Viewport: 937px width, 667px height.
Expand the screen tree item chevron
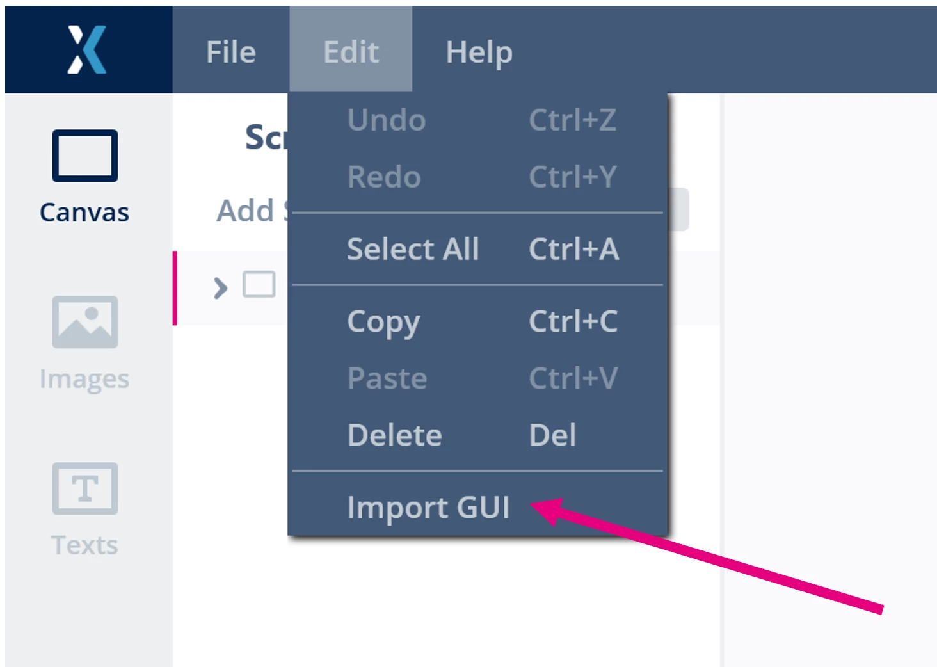(221, 288)
